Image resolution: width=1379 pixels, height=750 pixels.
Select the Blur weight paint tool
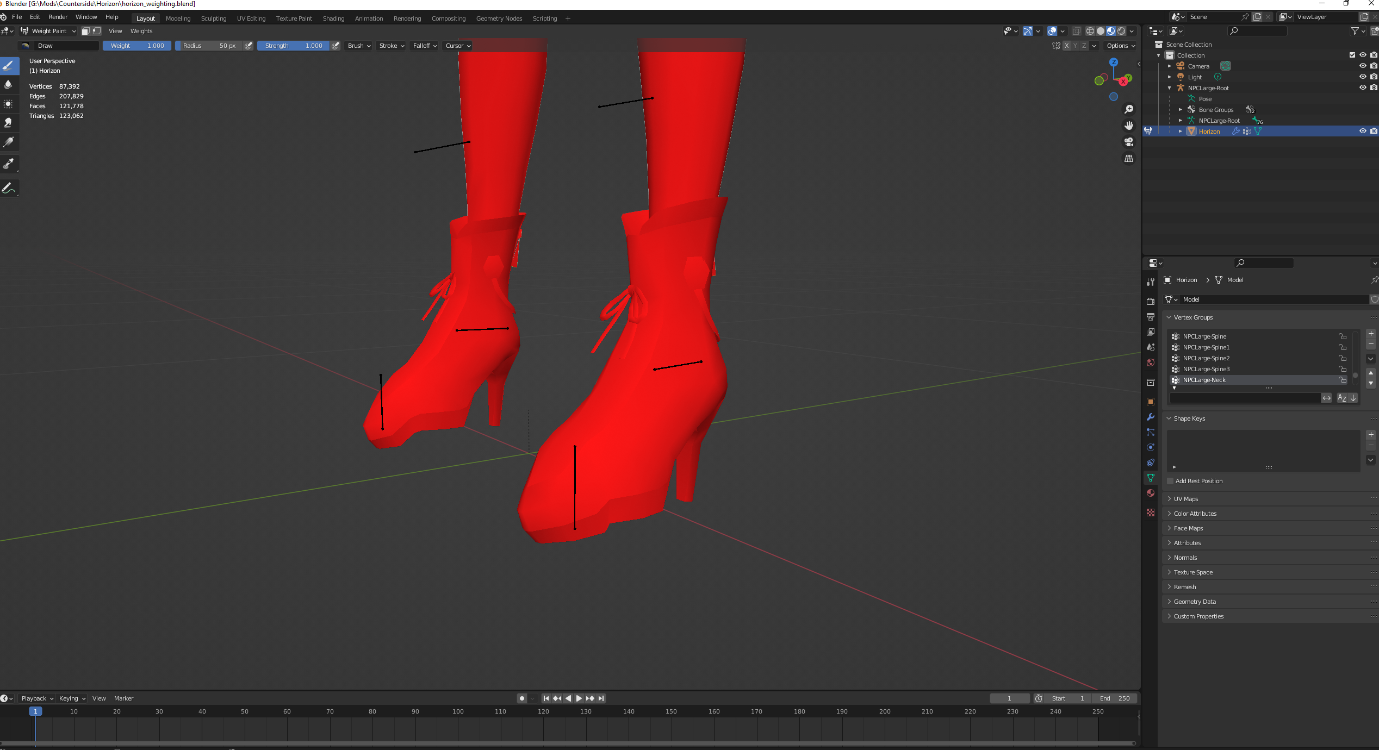click(x=9, y=85)
